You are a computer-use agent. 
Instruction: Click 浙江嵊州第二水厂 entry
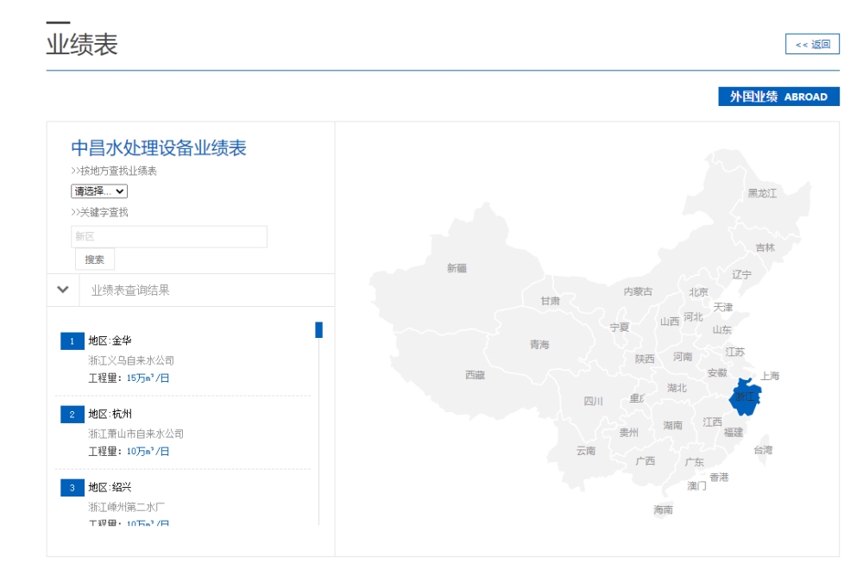coord(127,507)
